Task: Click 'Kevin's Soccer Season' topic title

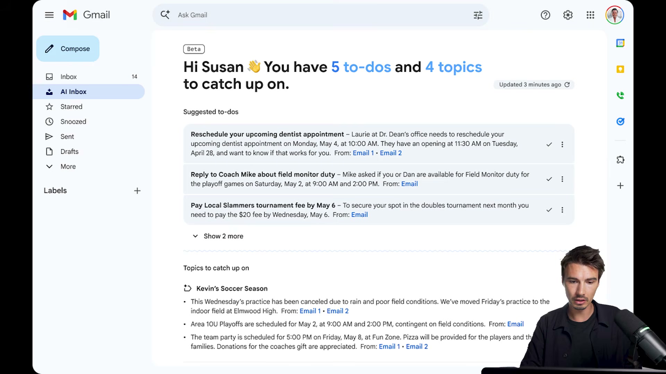Action: click(232, 288)
